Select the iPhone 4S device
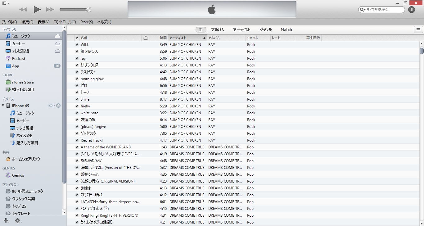This screenshot has width=424, height=226. click(x=31, y=106)
